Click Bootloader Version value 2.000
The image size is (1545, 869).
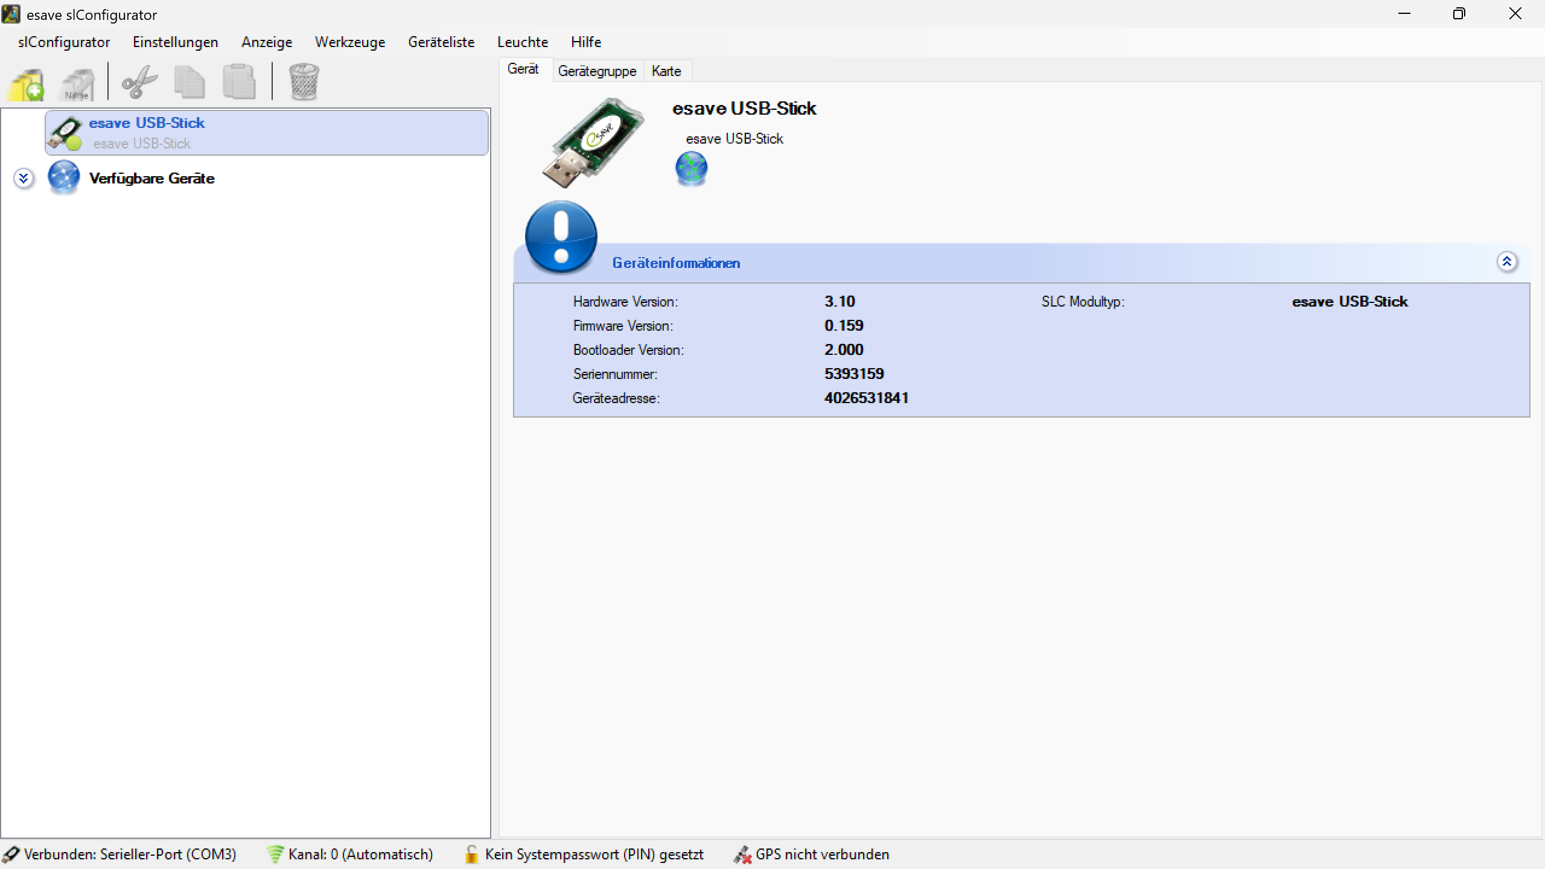(x=844, y=349)
